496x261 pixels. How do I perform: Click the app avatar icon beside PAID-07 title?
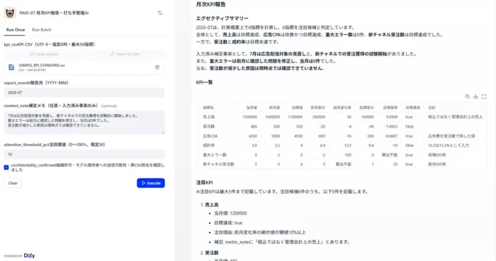coord(10,13)
